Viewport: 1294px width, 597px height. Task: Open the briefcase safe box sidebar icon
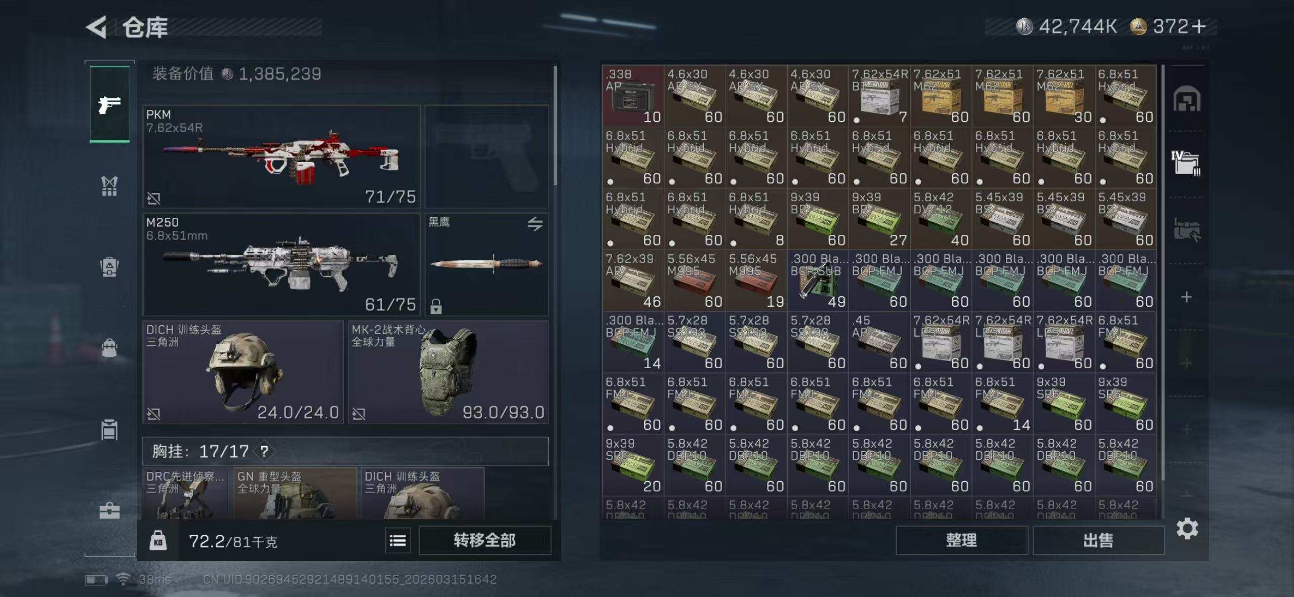(x=109, y=510)
